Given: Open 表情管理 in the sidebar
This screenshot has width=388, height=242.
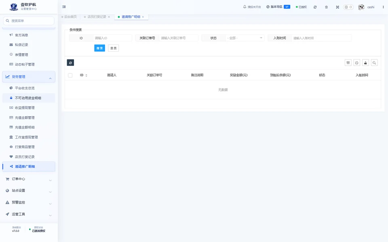Looking at the screenshot, I should (29, 54).
